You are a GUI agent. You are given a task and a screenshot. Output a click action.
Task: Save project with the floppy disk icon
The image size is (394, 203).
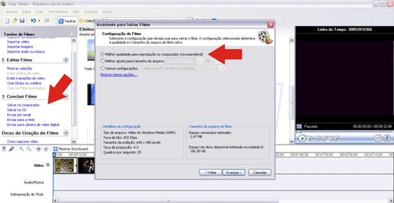(x=22, y=21)
